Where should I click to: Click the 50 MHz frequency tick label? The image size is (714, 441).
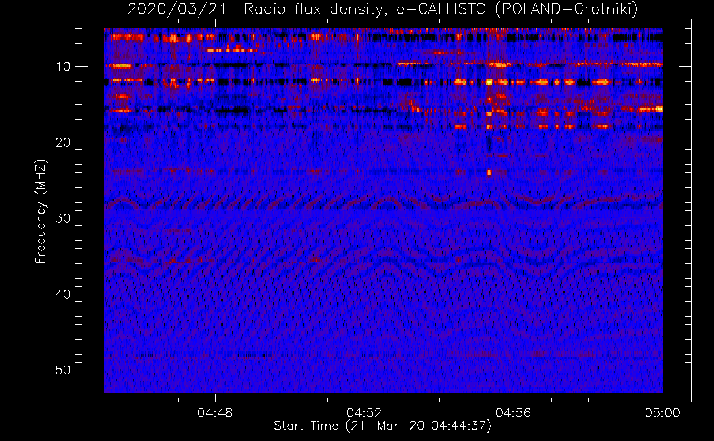click(x=64, y=370)
